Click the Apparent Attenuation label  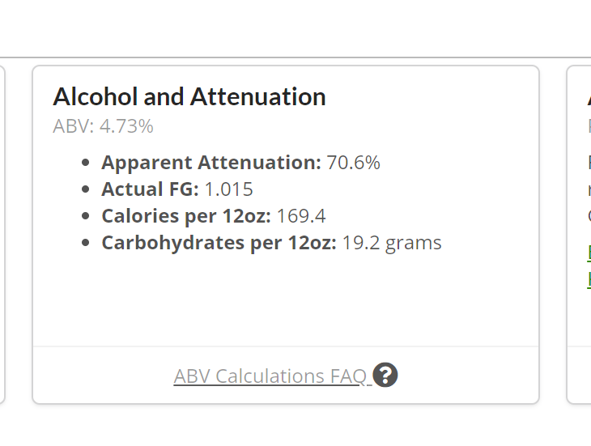(211, 163)
